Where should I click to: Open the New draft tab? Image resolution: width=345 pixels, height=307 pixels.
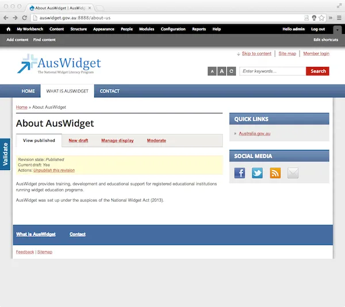tap(78, 140)
